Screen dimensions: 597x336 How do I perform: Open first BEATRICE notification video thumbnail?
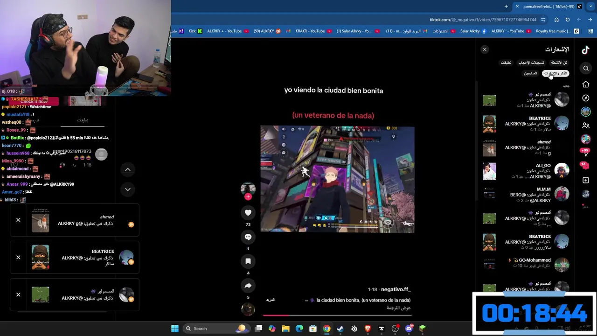point(489,124)
